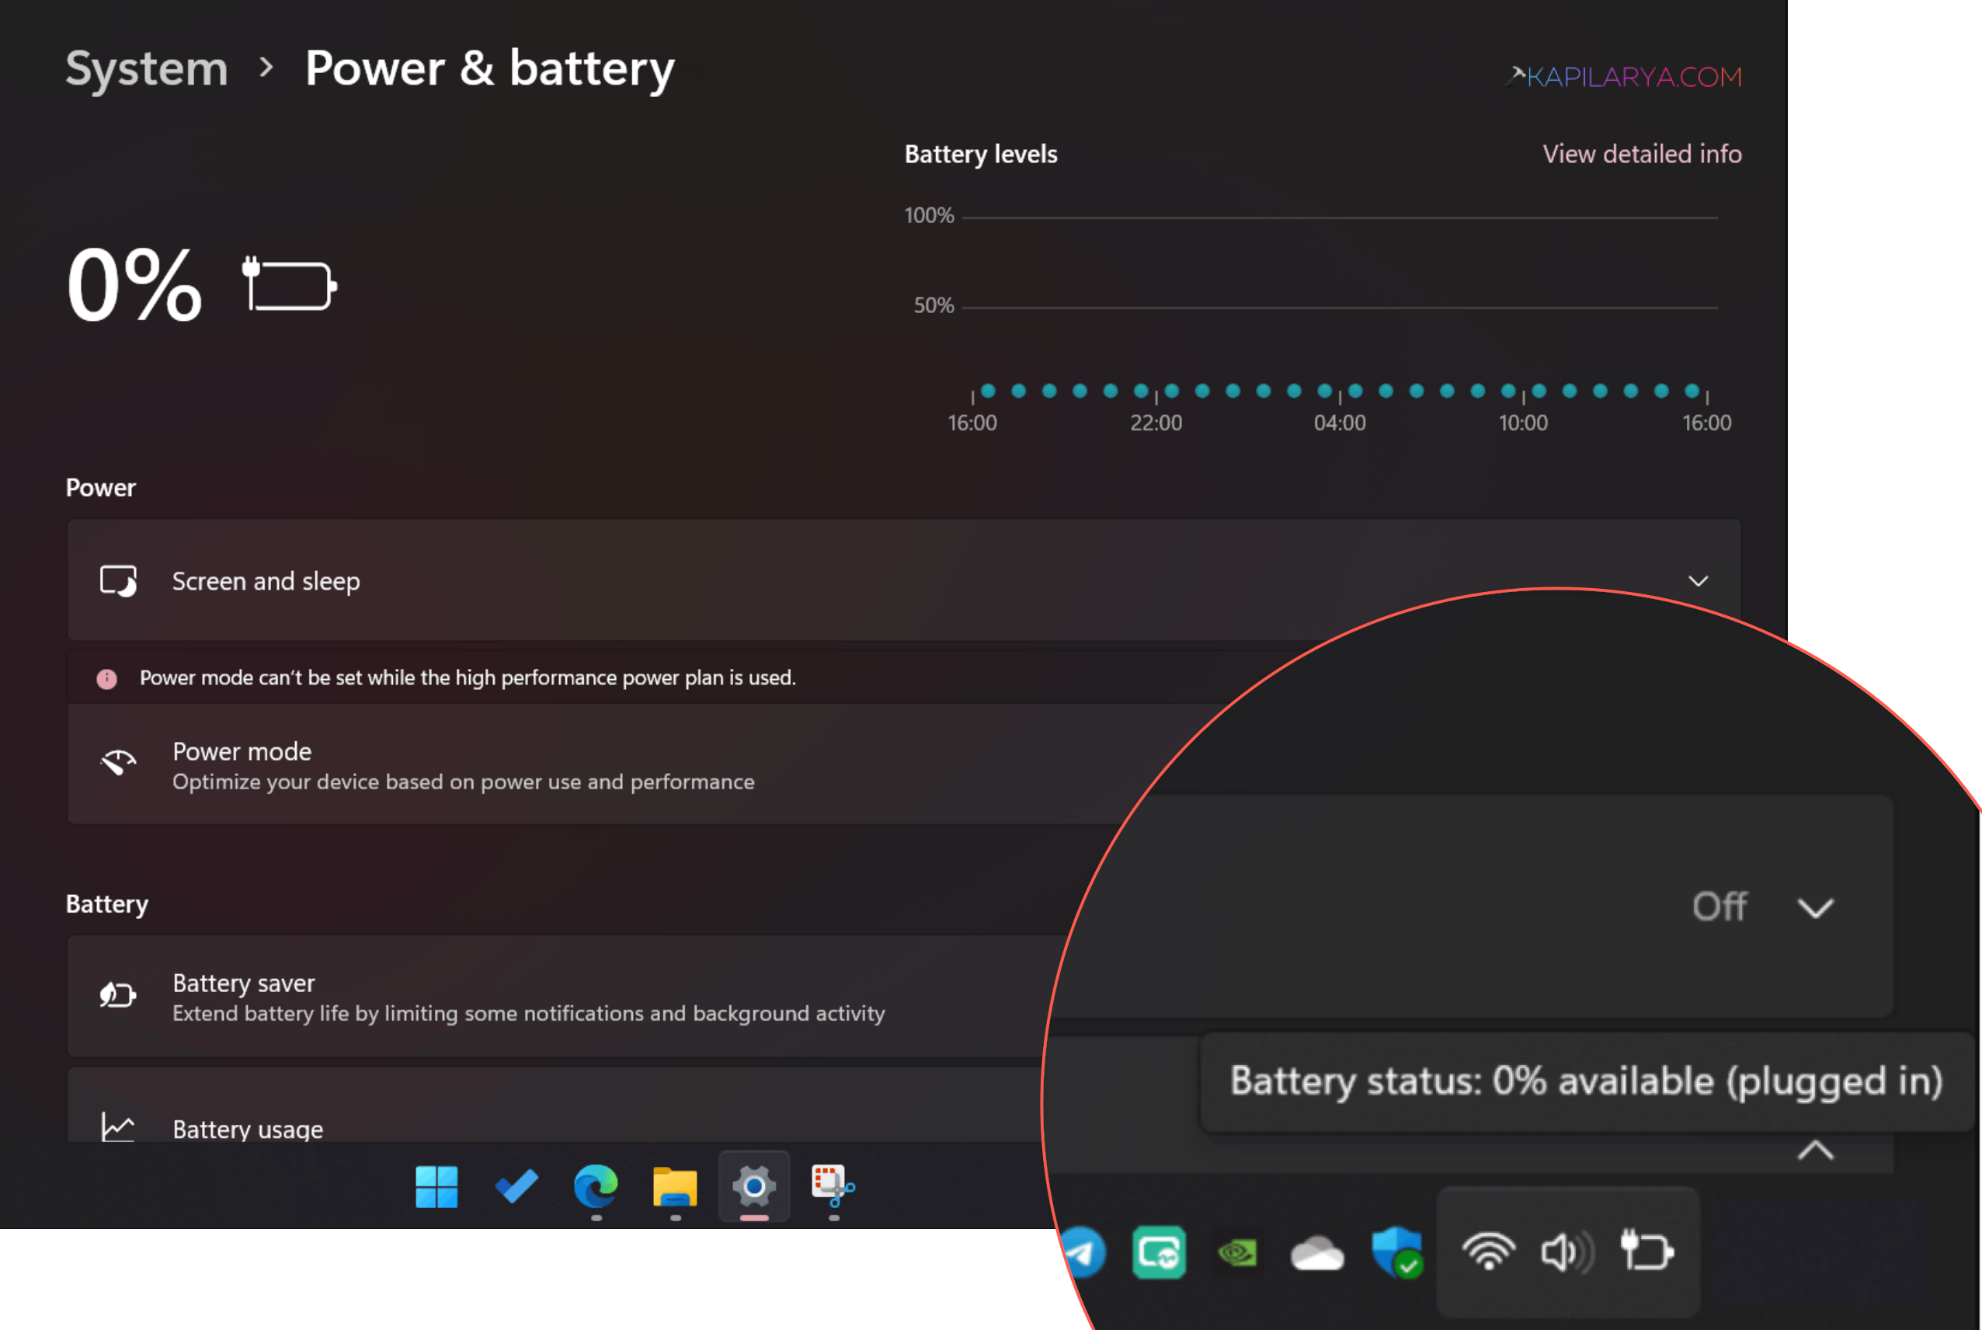
Task: Click the large plugged-in battery icon beside 0%
Action: point(290,284)
